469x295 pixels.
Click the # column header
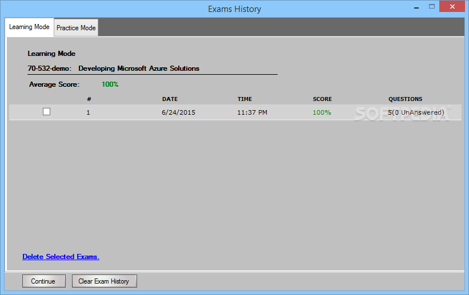pyautogui.click(x=89, y=99)
